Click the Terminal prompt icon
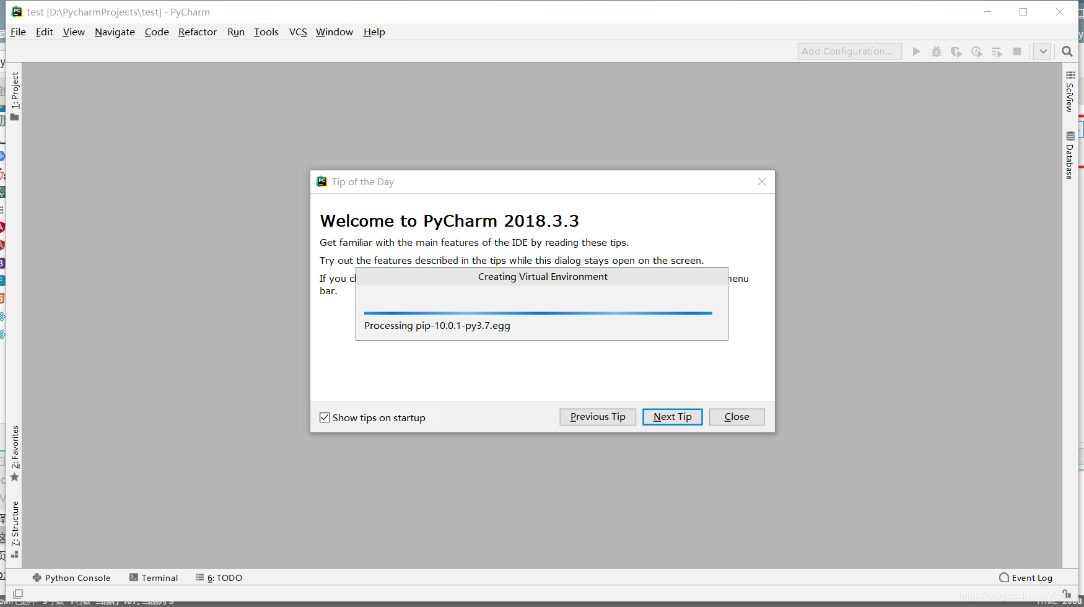Viewport: 1084px width, 607px height. coord(134,577)
